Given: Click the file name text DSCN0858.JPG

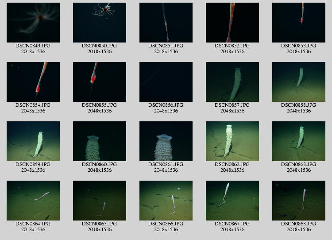Looking at the screenshot, I should [299, 105].
